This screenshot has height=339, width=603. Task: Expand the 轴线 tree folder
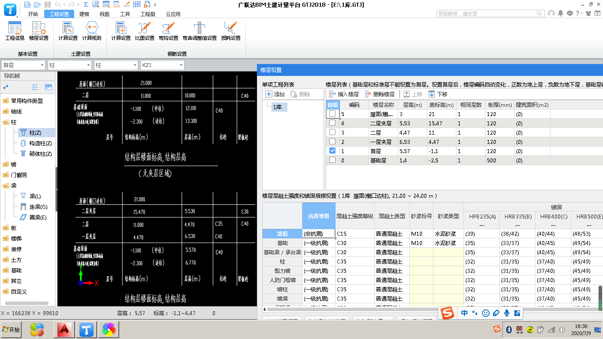[x=6, y=111]
